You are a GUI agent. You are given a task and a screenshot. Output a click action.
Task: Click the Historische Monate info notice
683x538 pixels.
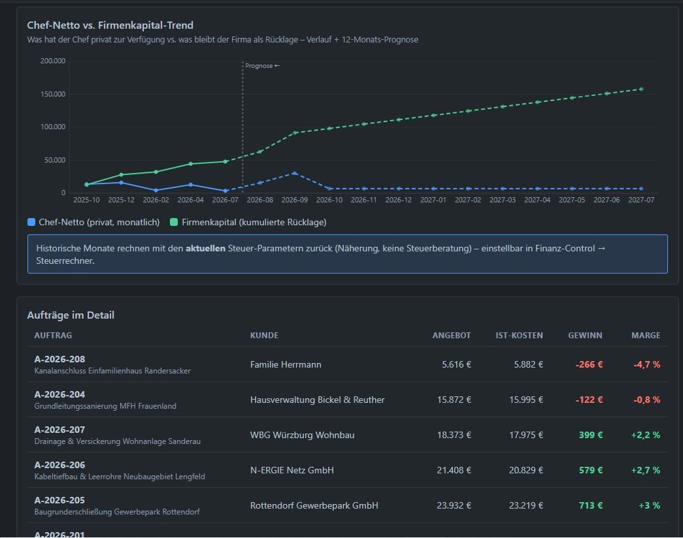pyautogui.click(x=347, y=254)
